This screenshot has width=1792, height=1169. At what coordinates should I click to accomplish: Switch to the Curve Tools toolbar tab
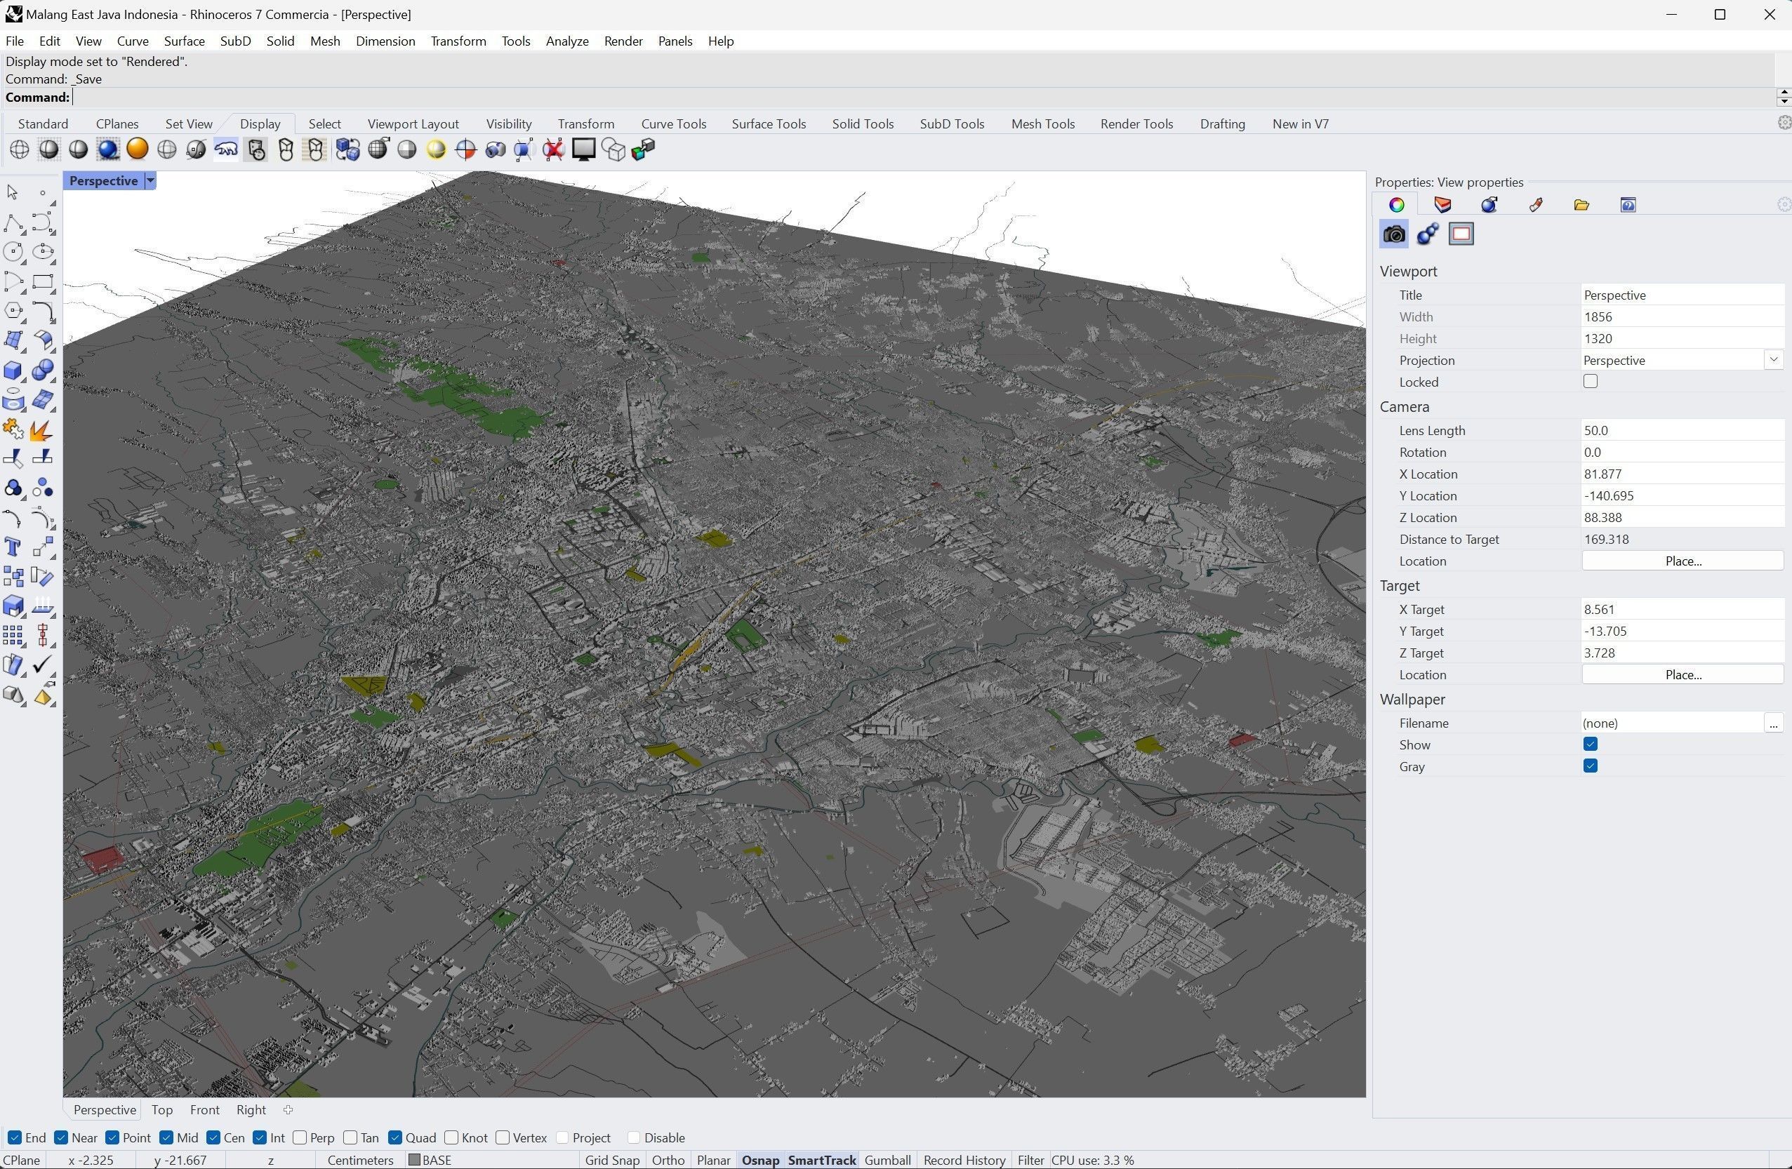[673, 123]
